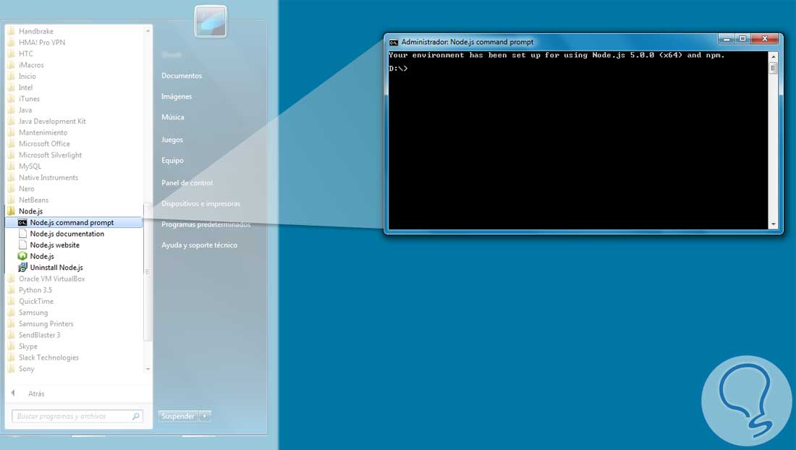Image resolution: width=796 pixels, height=450 pixels.
Task: Click the command prompt window system icon
Action: 394,42
